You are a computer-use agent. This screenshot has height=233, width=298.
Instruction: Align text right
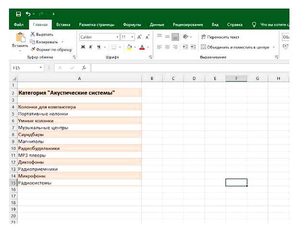175,47
